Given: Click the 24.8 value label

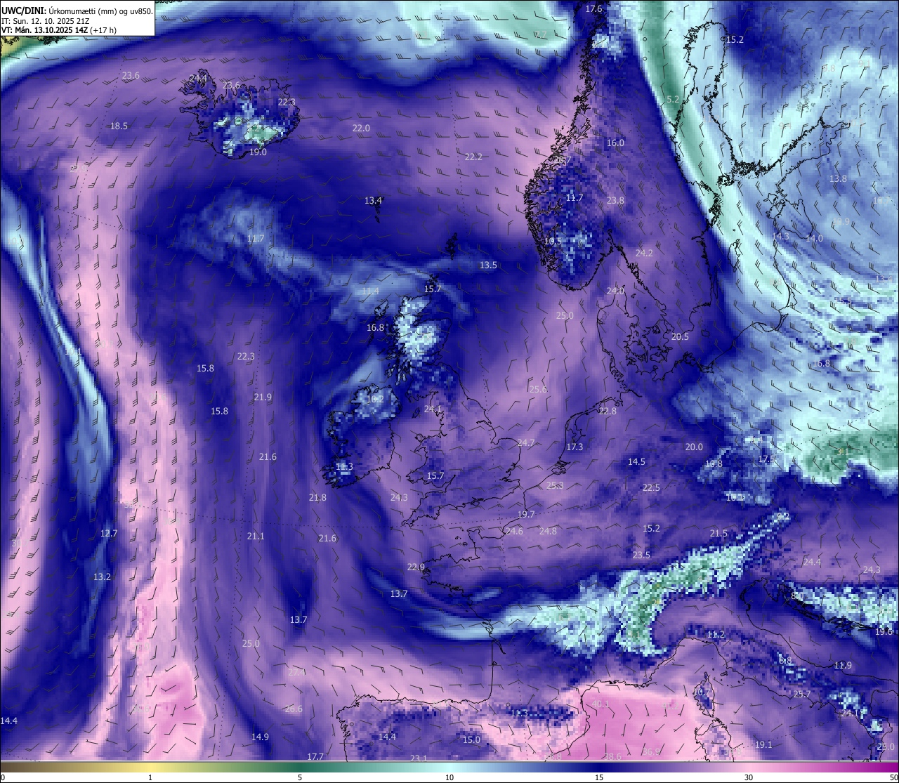Looking at the screenshot, I should pos(548,532).
